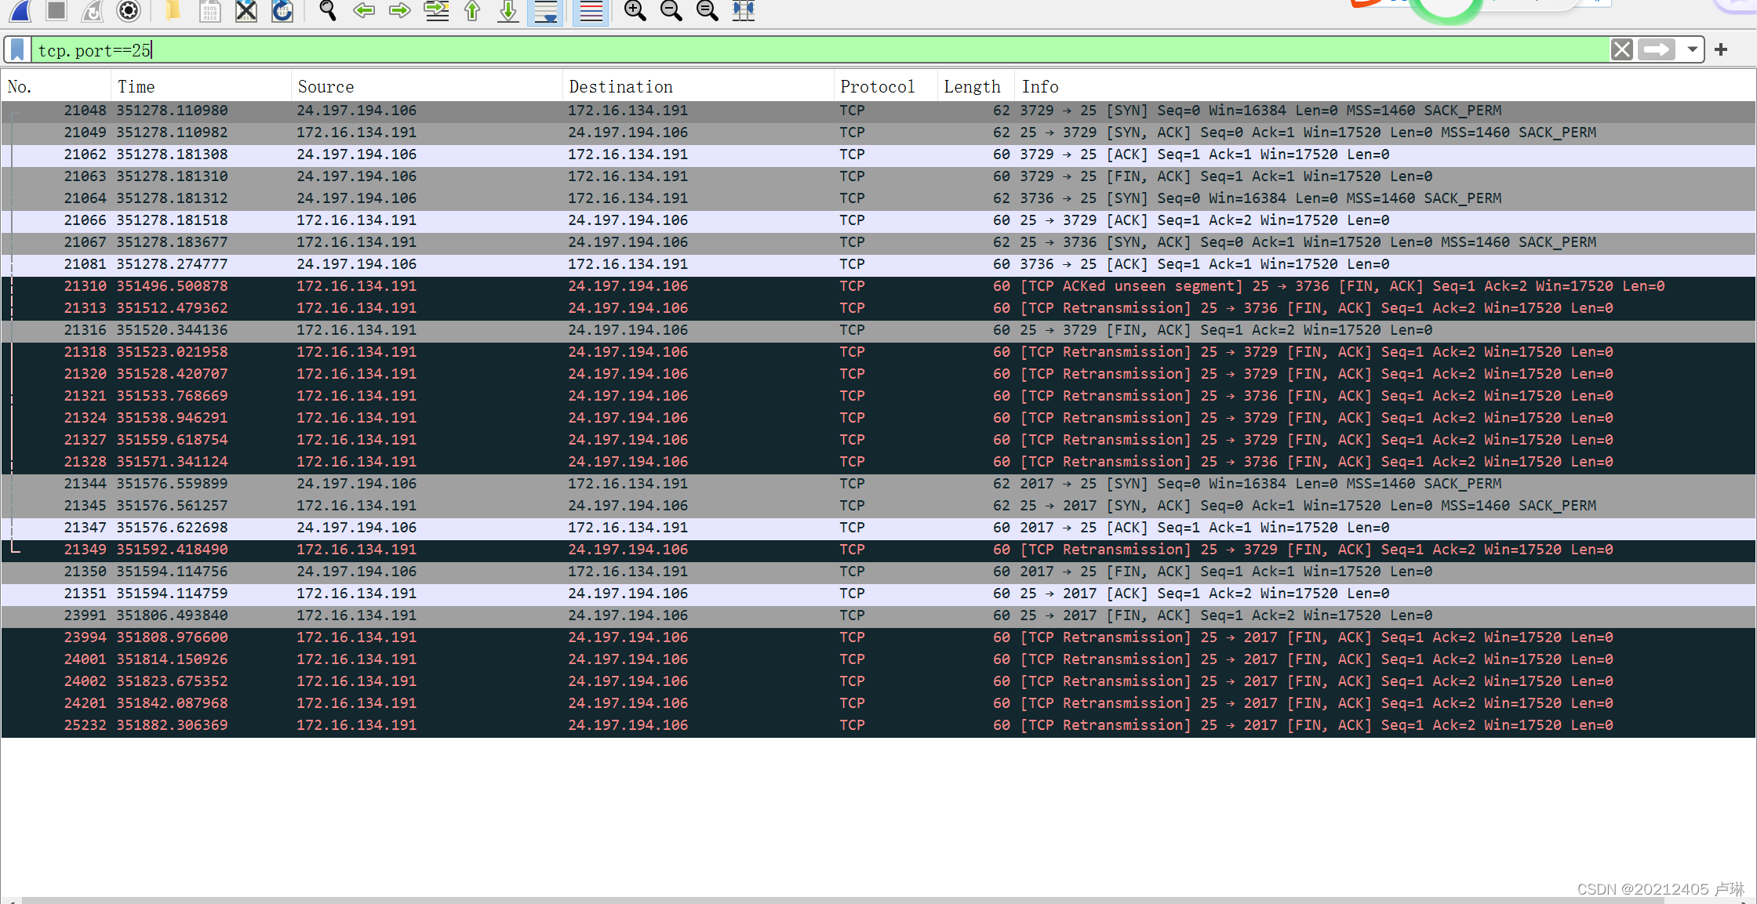Screen dimensions: 1757x904
Task: Go to specified packet icon
Action: tap(436, 10)
